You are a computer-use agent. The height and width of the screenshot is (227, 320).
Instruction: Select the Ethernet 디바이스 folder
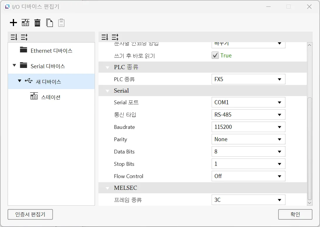[51, 51]
